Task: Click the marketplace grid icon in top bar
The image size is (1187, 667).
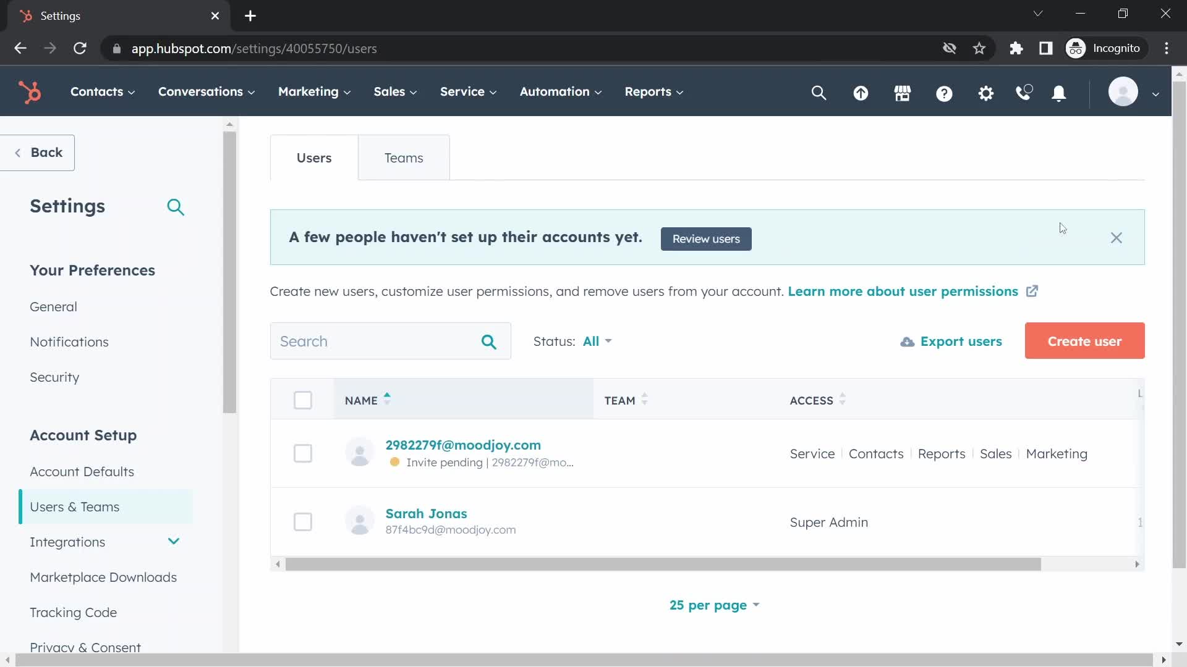Action: click(901, 91)
